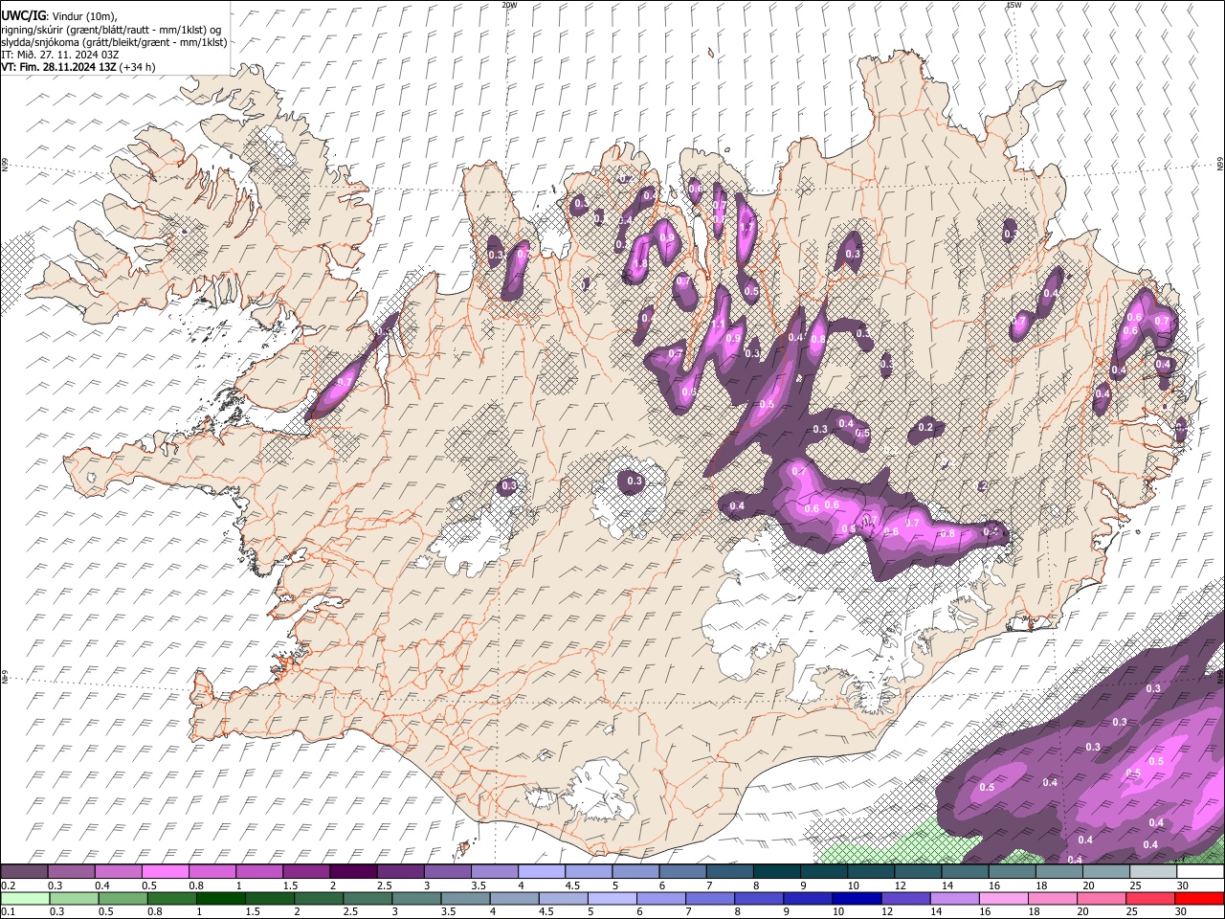Click the '(+34 h)' forecast offset text
Image resolution: width=1225 pixels, height=919 pixels.
[138, 67]
